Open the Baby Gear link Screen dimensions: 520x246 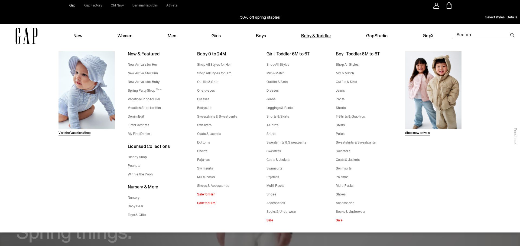pos(135,206)
